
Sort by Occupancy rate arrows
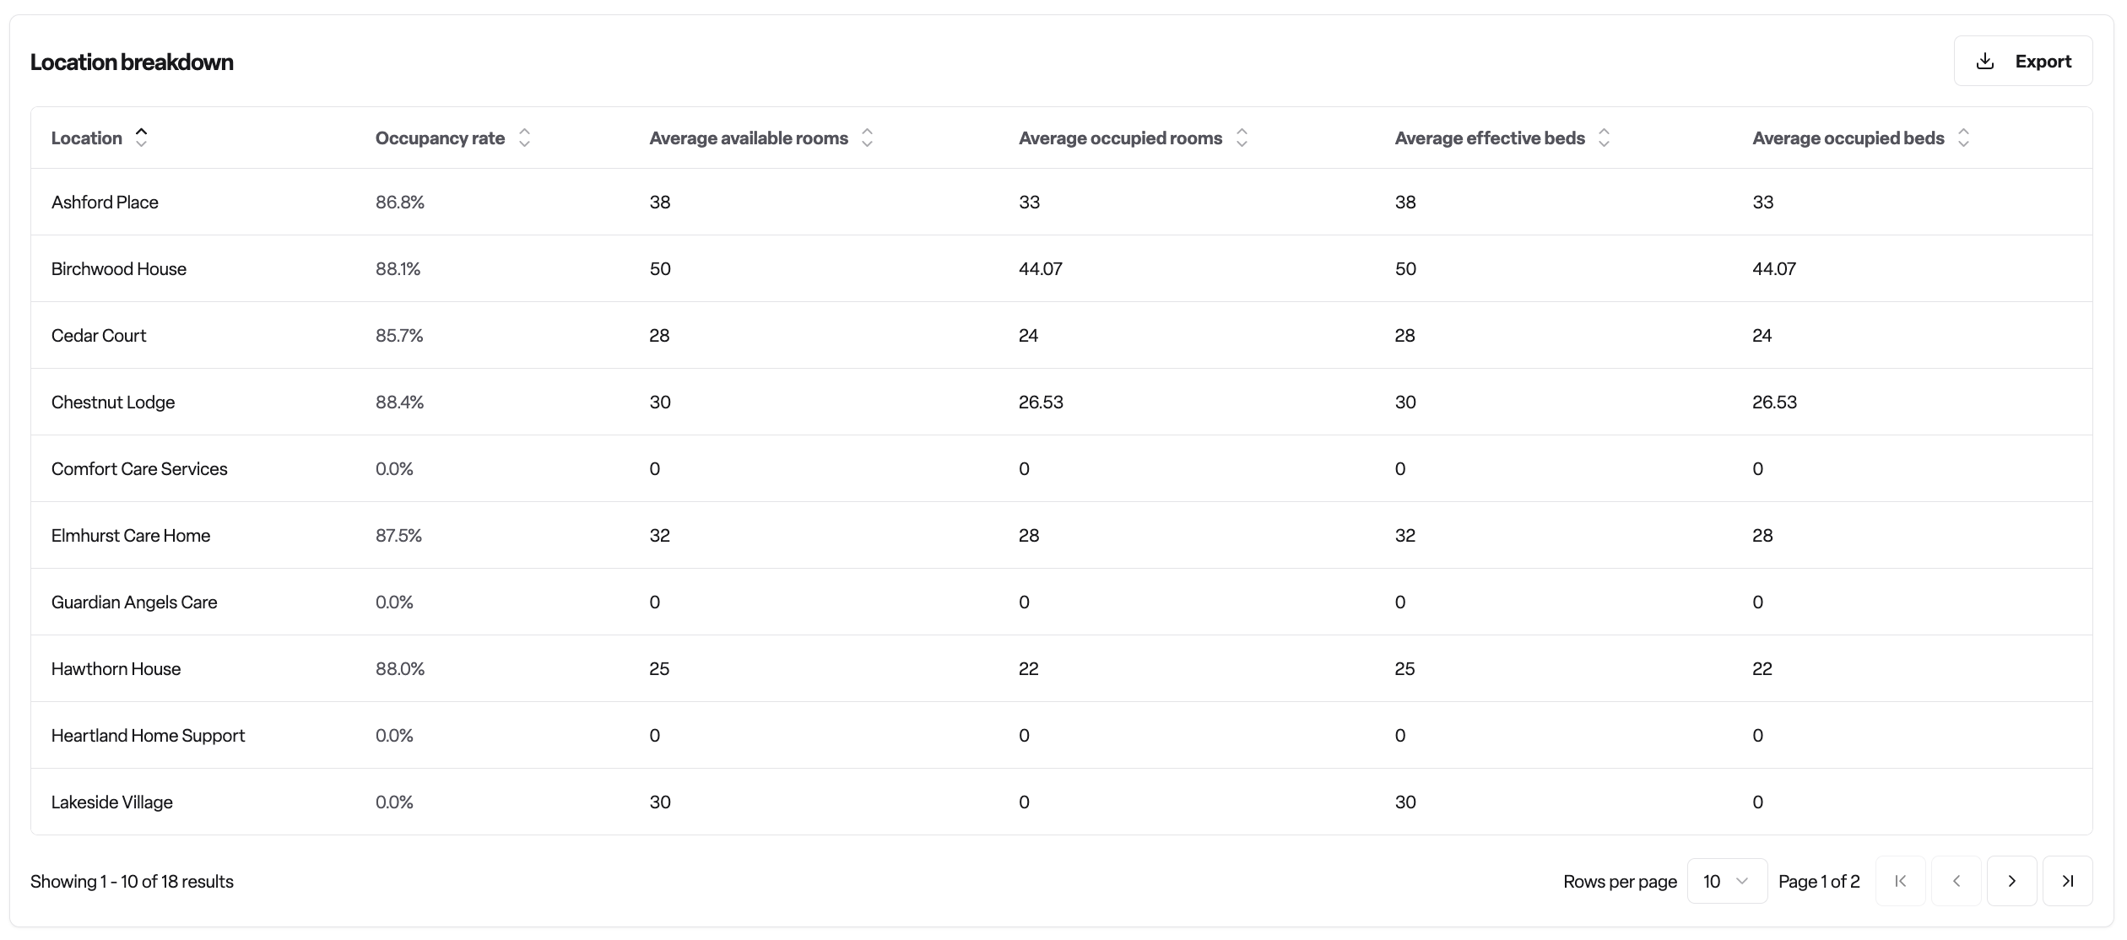[524, 138]
